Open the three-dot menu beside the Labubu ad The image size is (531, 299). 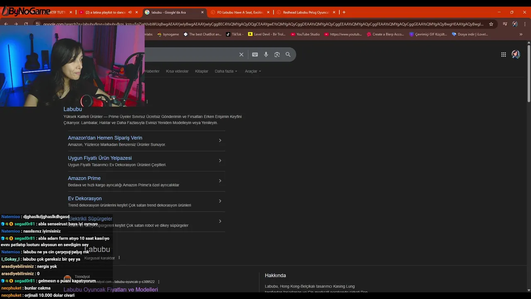(x=147, y=102)
